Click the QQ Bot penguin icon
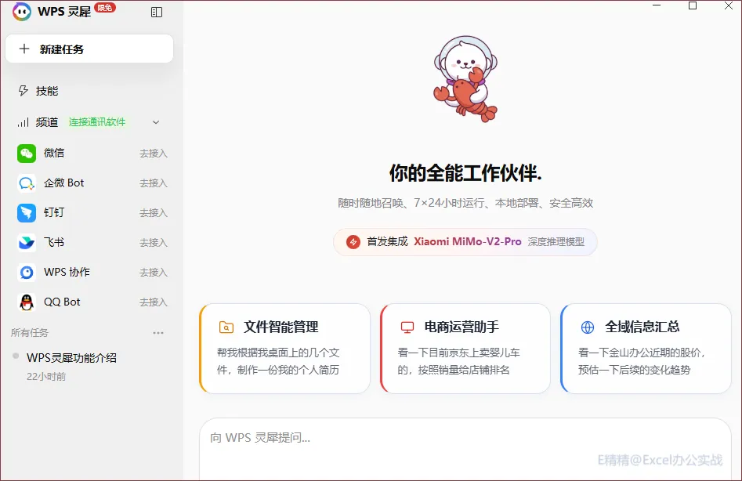This screenshot has height=481, width=742. (27, 302)
